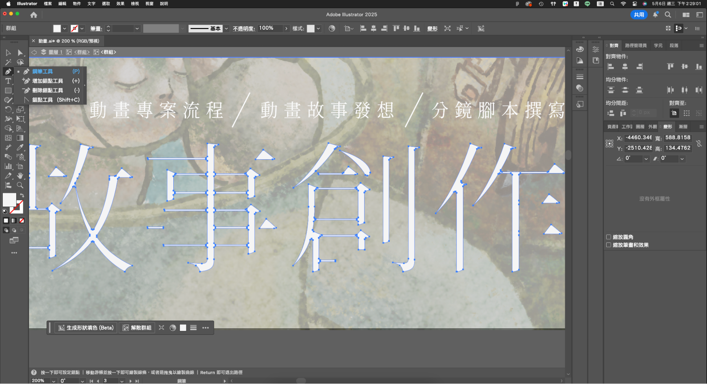Image resolution: width=707 pixels, height=384 pixels.
Task: Click horizontal align left in 對齊 panel
Action: point(611,67)
